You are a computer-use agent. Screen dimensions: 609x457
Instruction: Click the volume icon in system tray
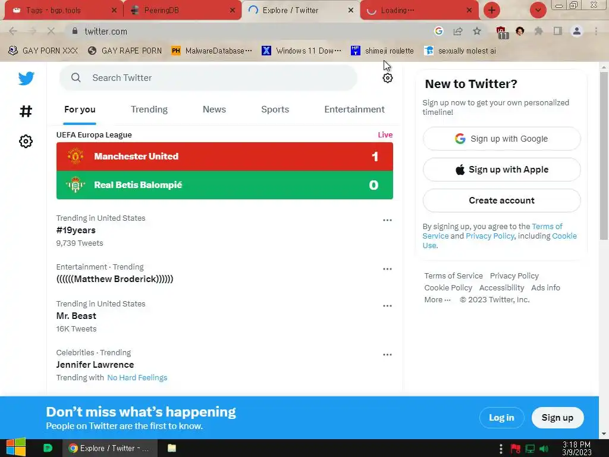click(x=544, y=449)
